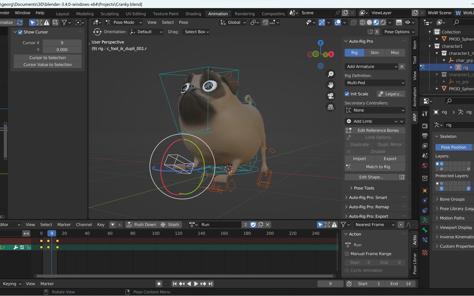Open the Add Armature dropdown
The width and height of the screenshot is (474, 296).
tap(371, 67)
